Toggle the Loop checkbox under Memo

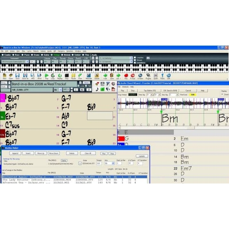[x=79, y=86]
